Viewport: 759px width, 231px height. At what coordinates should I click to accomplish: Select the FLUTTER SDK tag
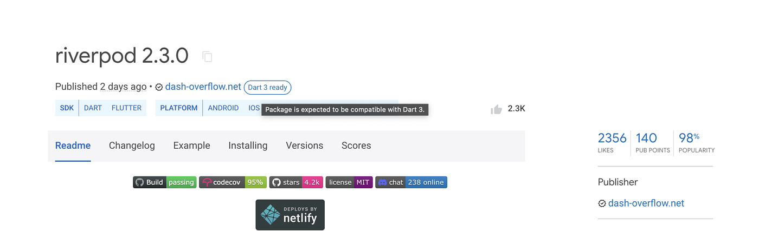126,108
